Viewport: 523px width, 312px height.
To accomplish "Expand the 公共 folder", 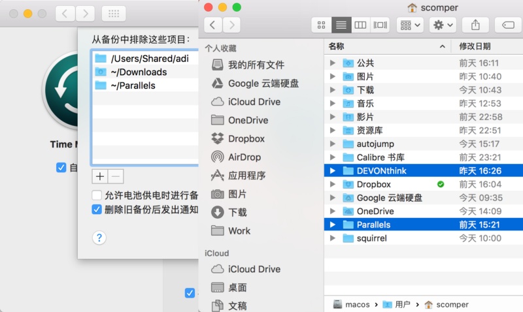I will coord(333,63).
